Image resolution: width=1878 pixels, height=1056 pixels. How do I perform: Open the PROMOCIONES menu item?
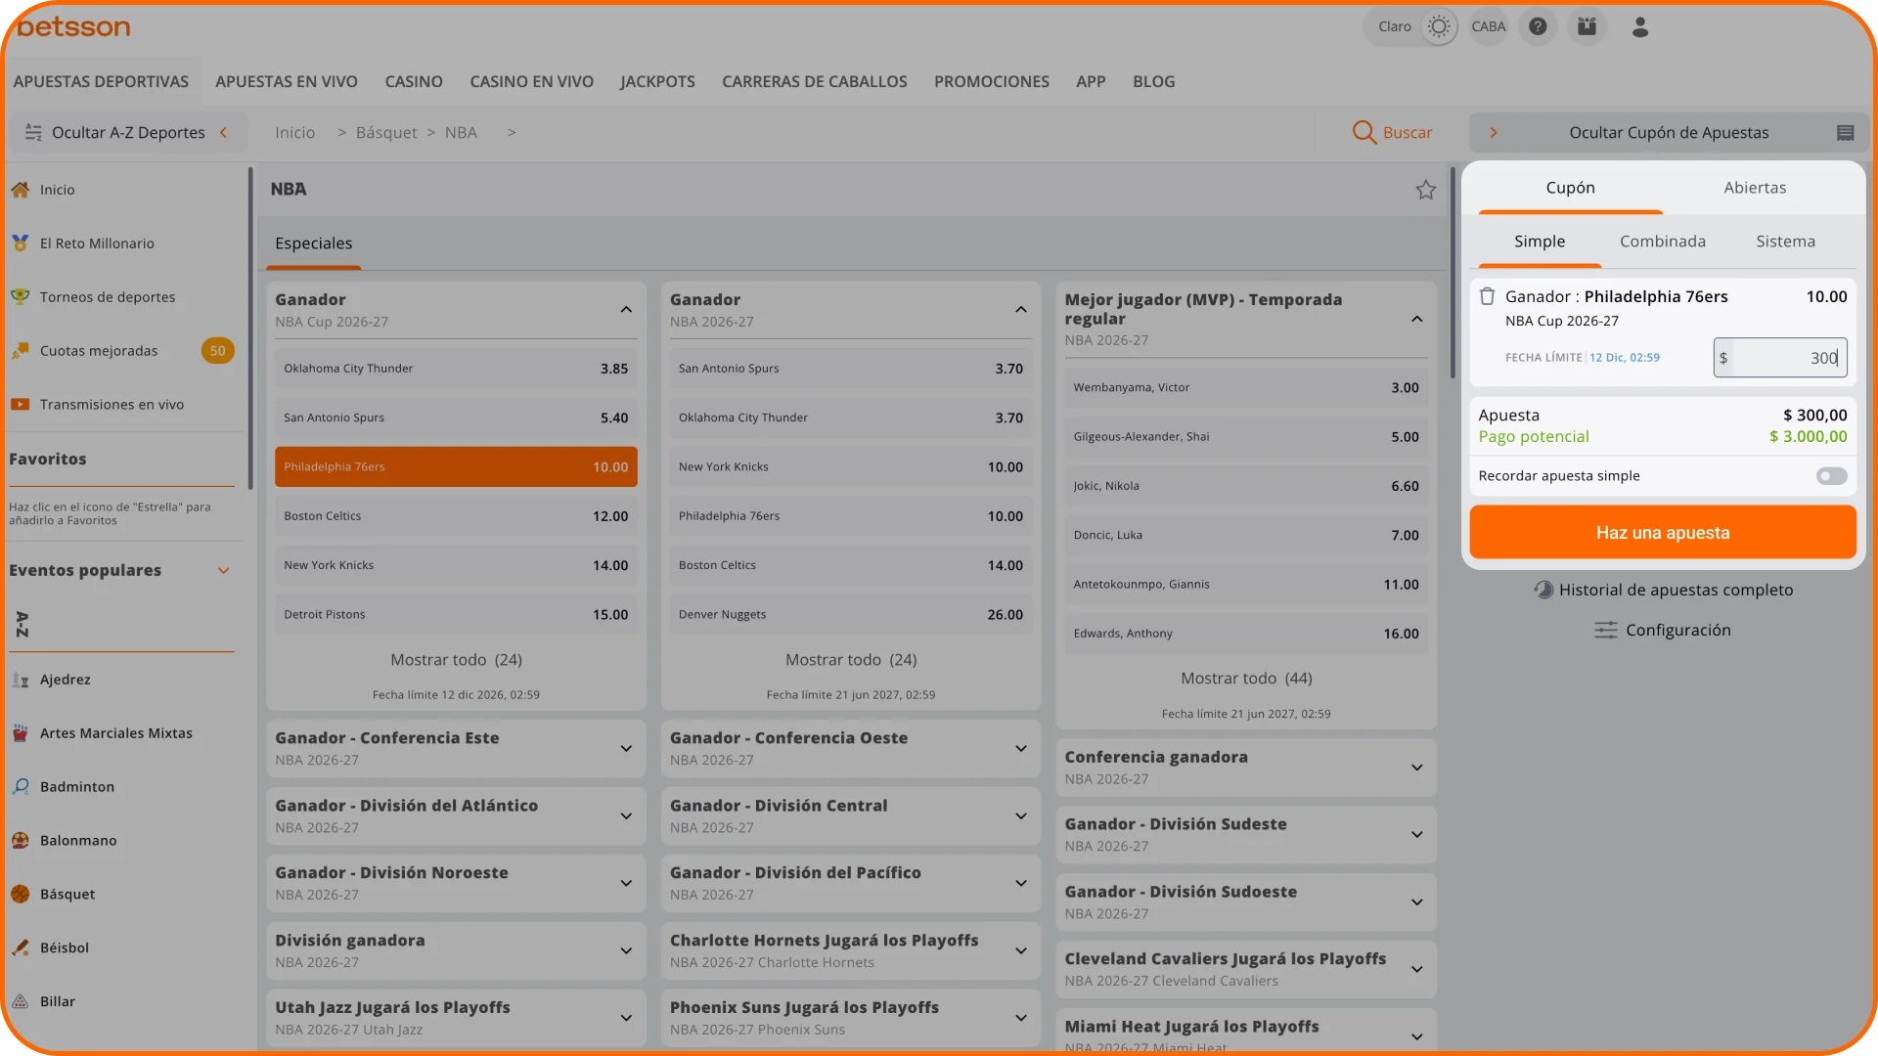tap(991, 82)
